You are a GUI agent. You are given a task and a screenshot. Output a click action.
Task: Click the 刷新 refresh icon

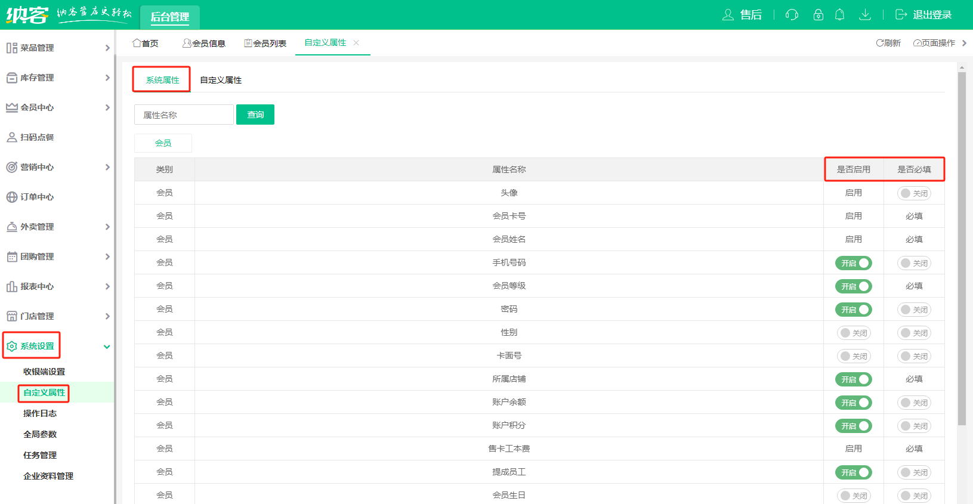(880, 43)
